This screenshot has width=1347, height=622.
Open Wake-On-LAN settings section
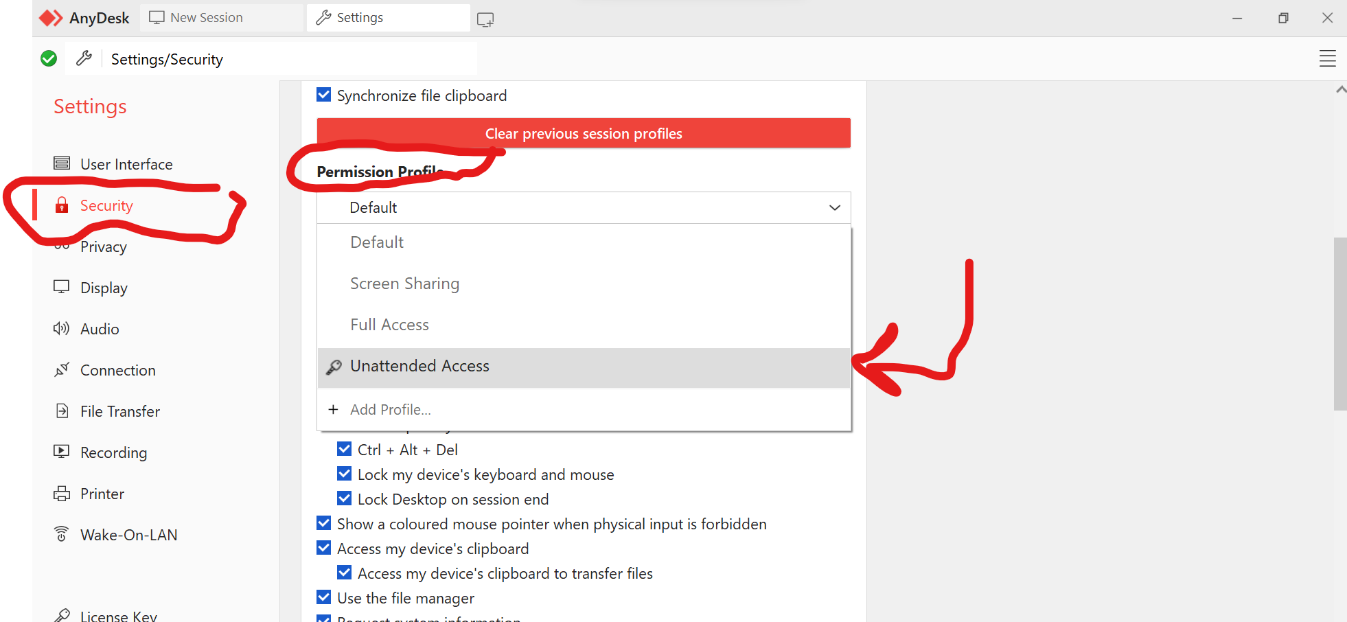[129, 535]
